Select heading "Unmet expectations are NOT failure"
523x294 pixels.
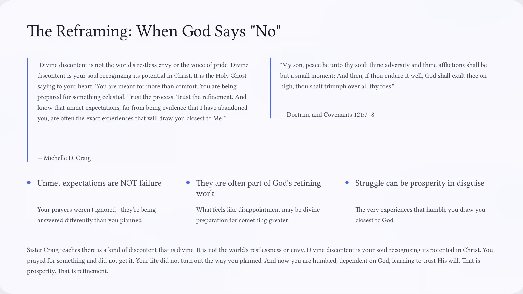[99, 183]
